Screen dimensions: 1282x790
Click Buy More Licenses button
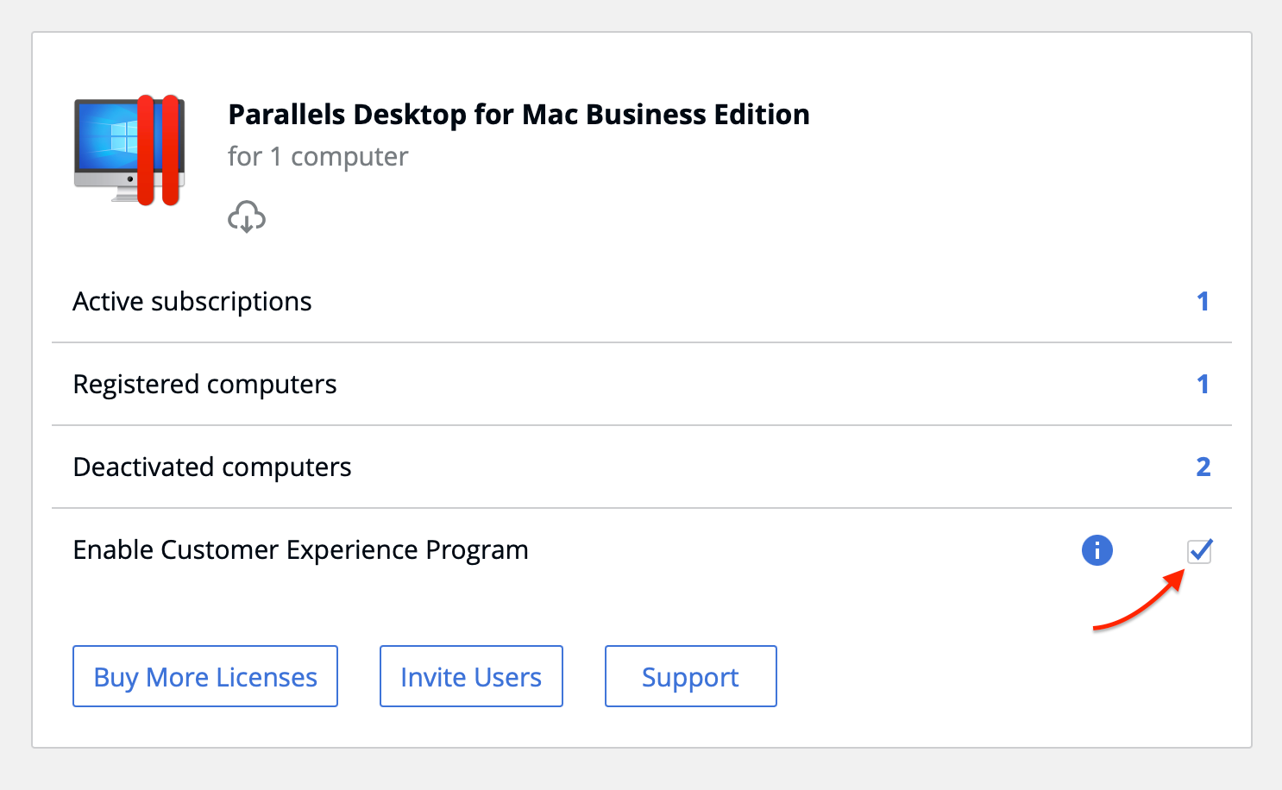click(x=205, y=676)
